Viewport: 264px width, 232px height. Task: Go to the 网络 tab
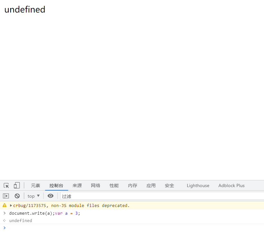[x=96, y=185]
